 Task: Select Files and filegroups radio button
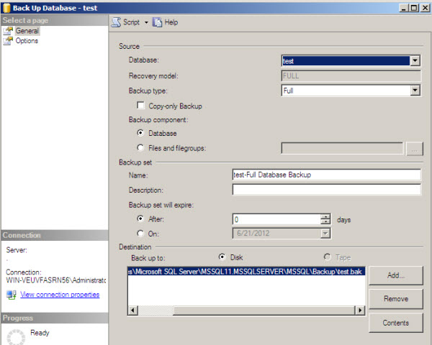140,148
